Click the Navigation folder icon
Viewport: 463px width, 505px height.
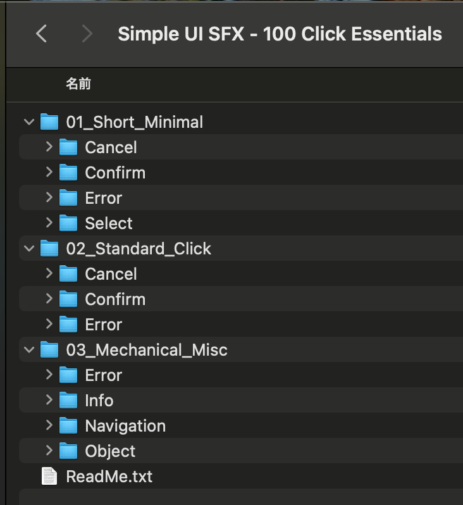[x=68, y=426]
